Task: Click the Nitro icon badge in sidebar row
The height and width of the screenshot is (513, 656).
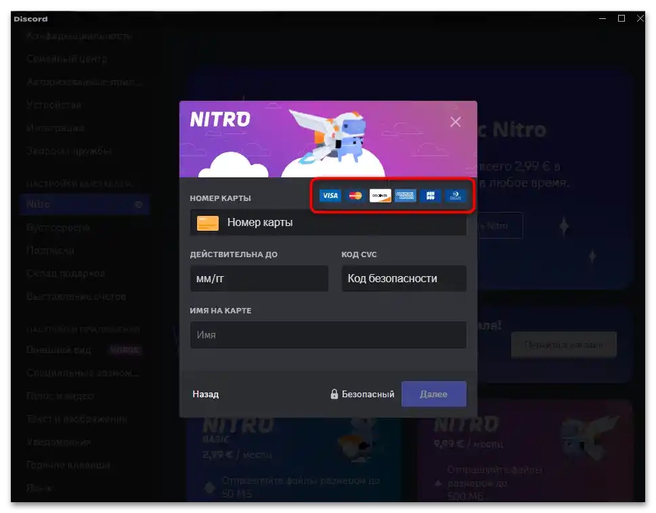Action: 139,204
